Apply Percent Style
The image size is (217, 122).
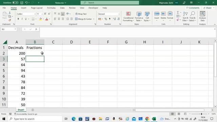[x=106, y=19]
